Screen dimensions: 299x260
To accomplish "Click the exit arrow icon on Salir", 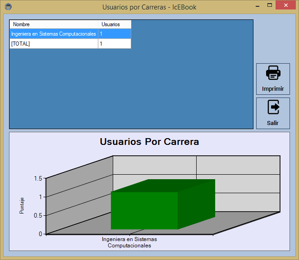I will coord(273,107).
